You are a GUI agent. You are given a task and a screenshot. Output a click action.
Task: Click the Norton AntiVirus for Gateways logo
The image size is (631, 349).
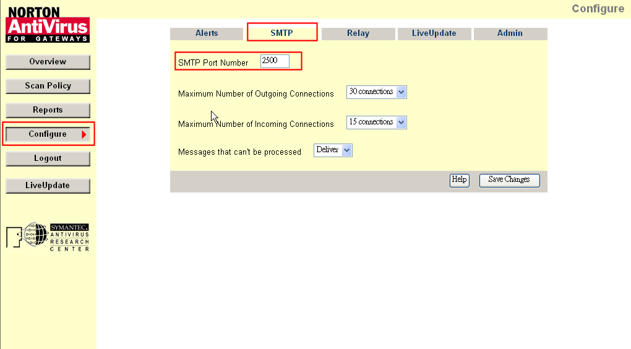click(x=48, y=25)
